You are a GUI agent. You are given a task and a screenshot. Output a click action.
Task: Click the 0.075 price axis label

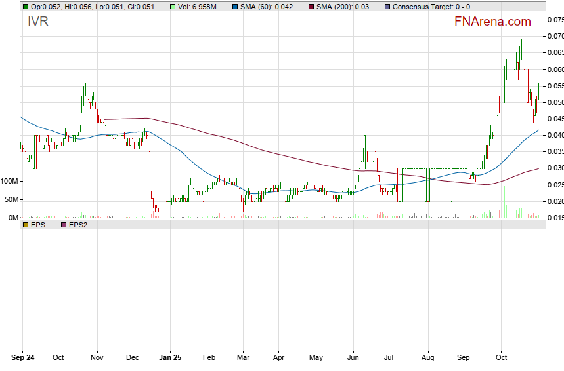coord(555,20)
